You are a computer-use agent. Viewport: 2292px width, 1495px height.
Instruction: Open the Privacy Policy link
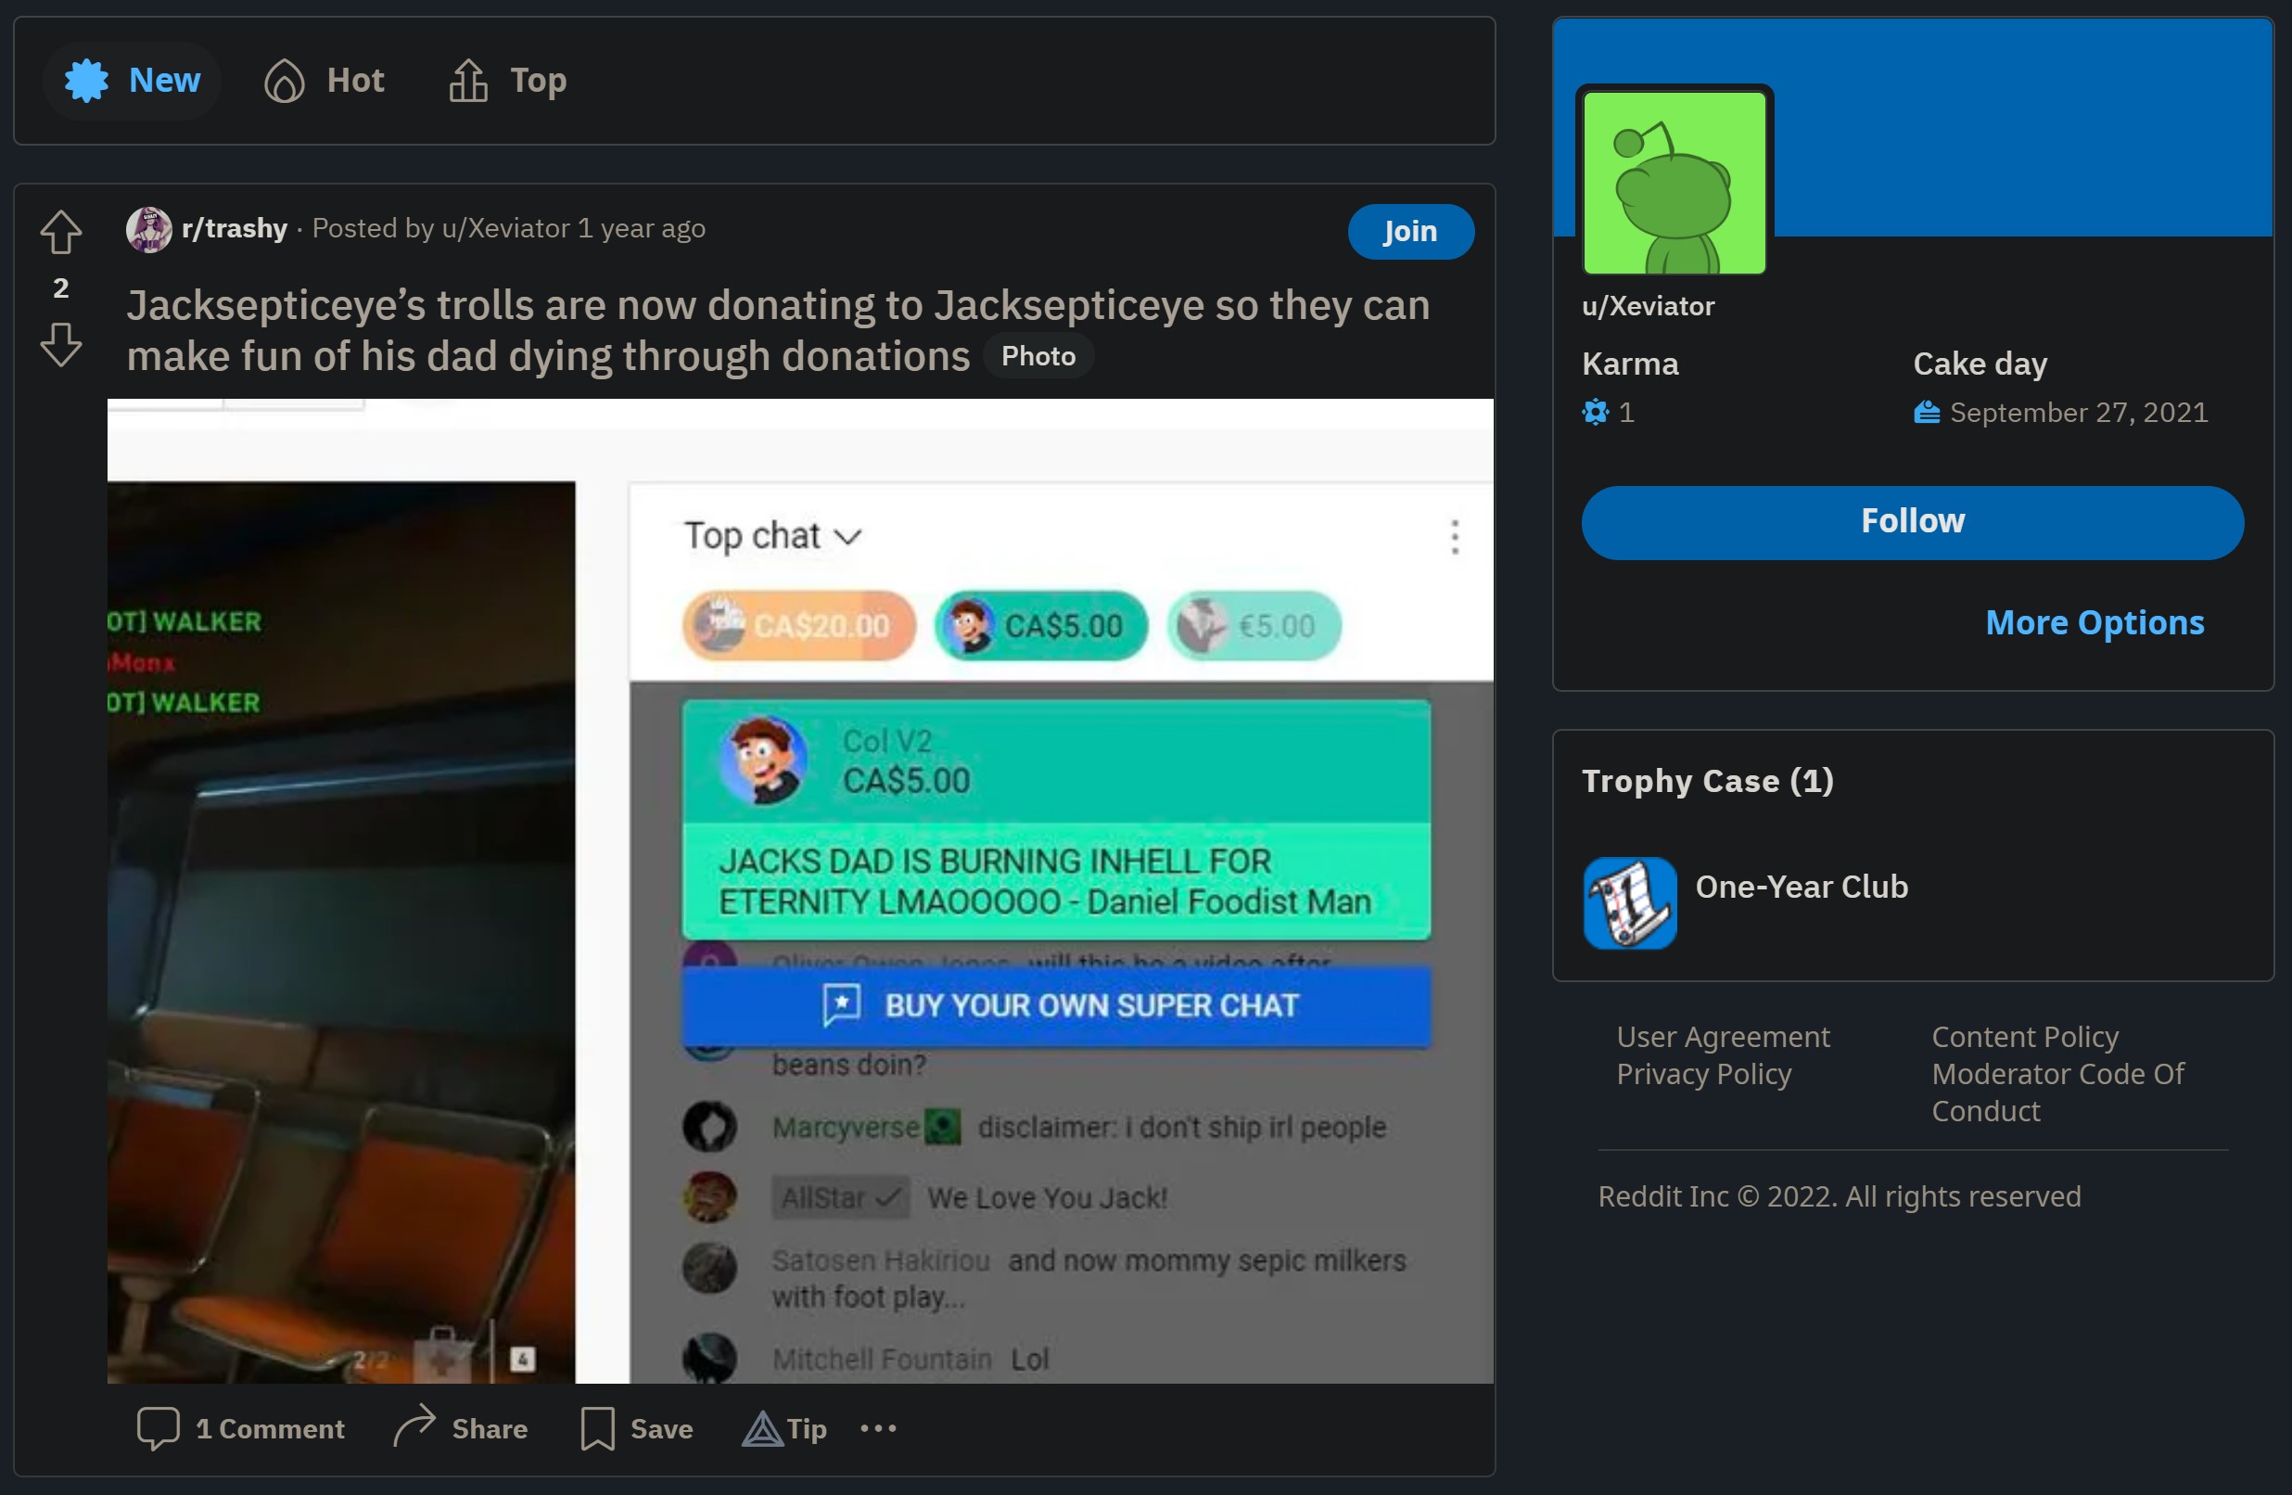pos(1703,1073)
